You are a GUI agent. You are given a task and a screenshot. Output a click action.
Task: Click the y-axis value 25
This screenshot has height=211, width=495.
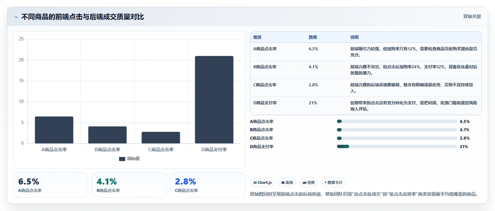(x=21, y=39)
